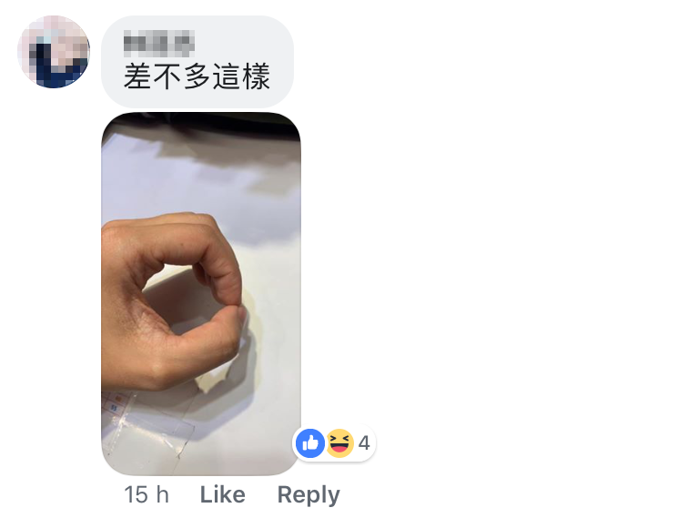Reply to this comment
This screenshot has width=678, height=518.
pyautogui.click(x=309, y=495)
